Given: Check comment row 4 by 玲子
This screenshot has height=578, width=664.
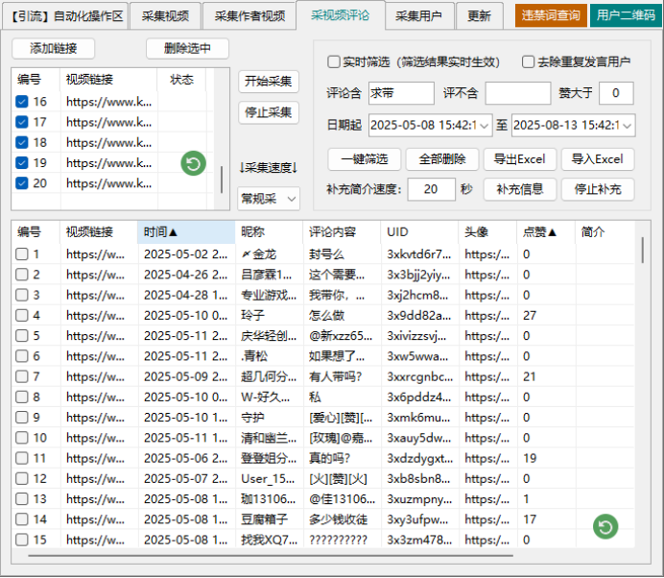Looking at the screenshot, I should pos(22,315).
